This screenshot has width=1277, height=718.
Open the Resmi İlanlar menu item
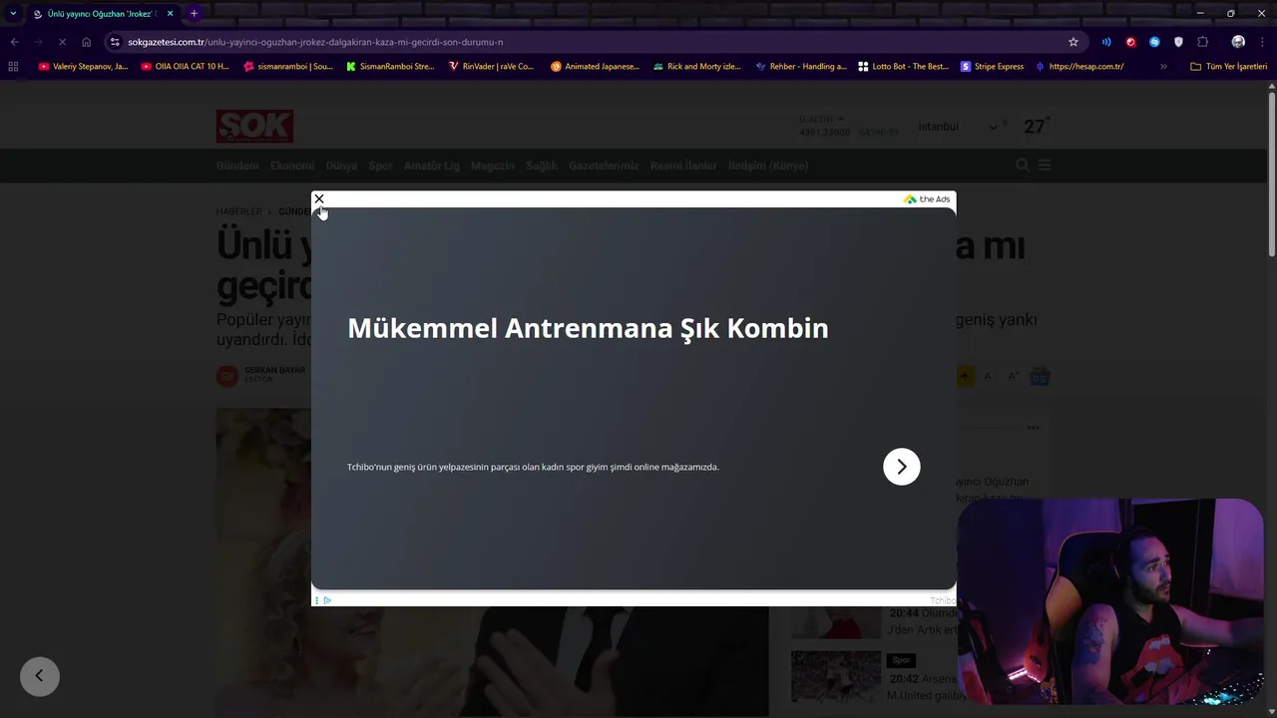pyautogui.click(x=683, y=166)
